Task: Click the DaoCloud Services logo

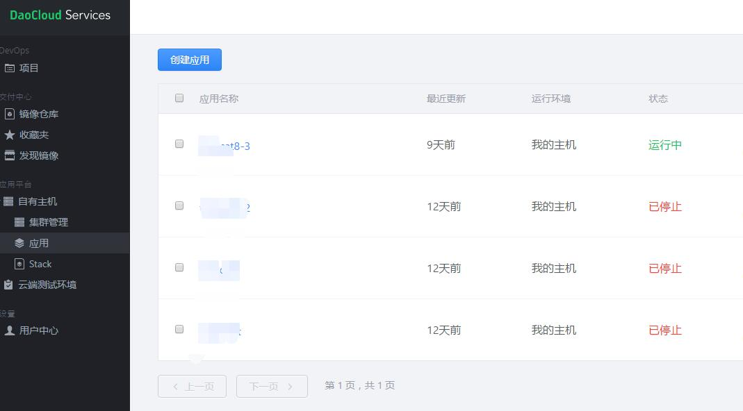Action: pos(60,15)
